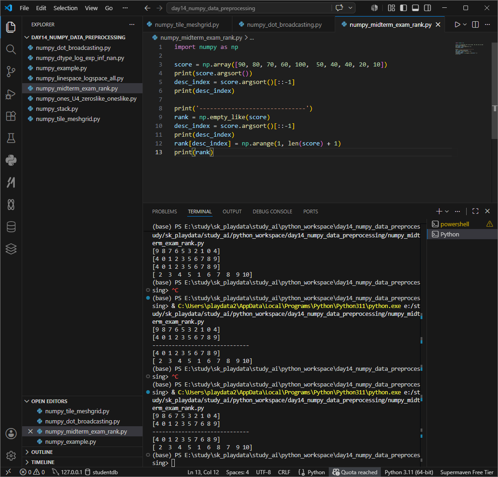Go back with the navigation arrow
The height and width of the screenshot is (477, 498).
pyautogui.click(x=148, y=8)
